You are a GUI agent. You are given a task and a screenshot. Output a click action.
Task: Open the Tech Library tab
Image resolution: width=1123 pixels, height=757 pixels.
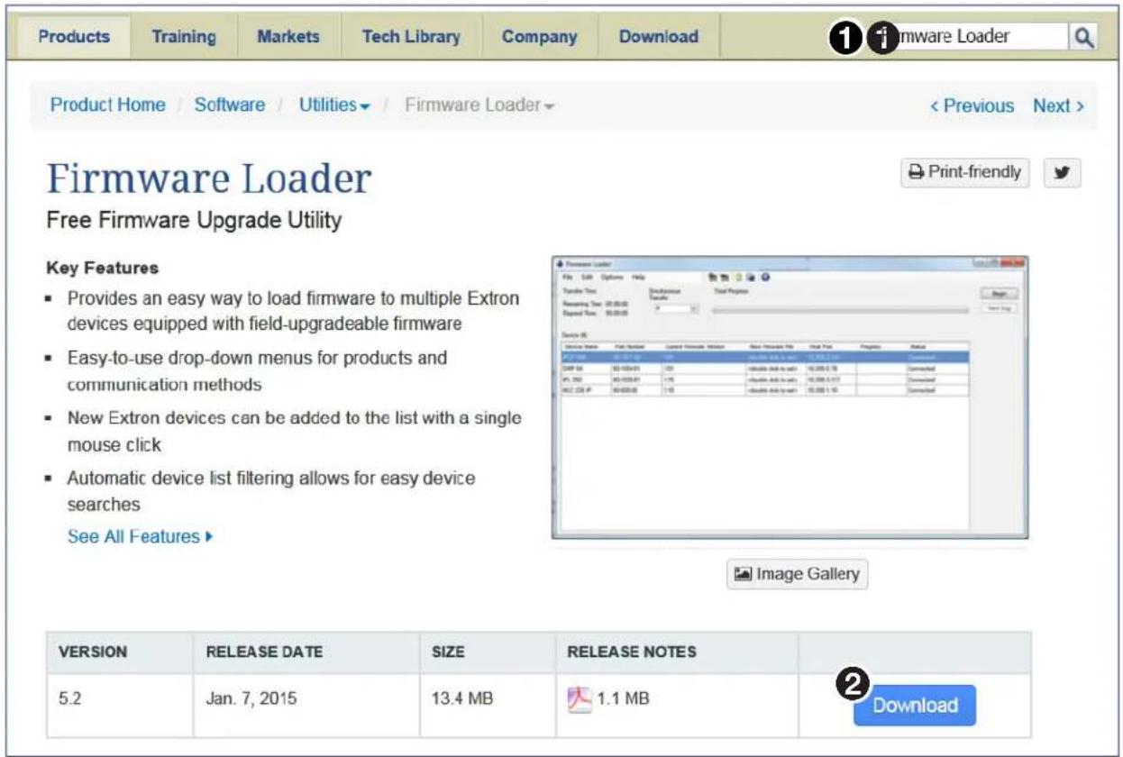(411, 37)
